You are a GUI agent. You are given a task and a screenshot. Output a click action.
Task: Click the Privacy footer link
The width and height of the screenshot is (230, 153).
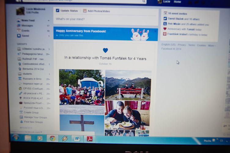tap(182, 45)
